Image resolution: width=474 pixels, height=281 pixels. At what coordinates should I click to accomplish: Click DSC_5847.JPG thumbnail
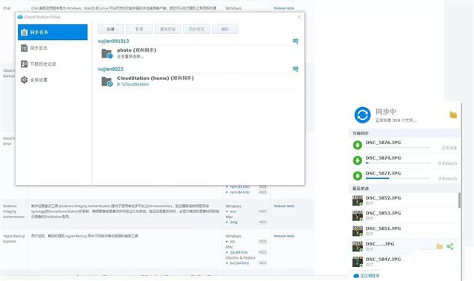[x=358, y=262]
